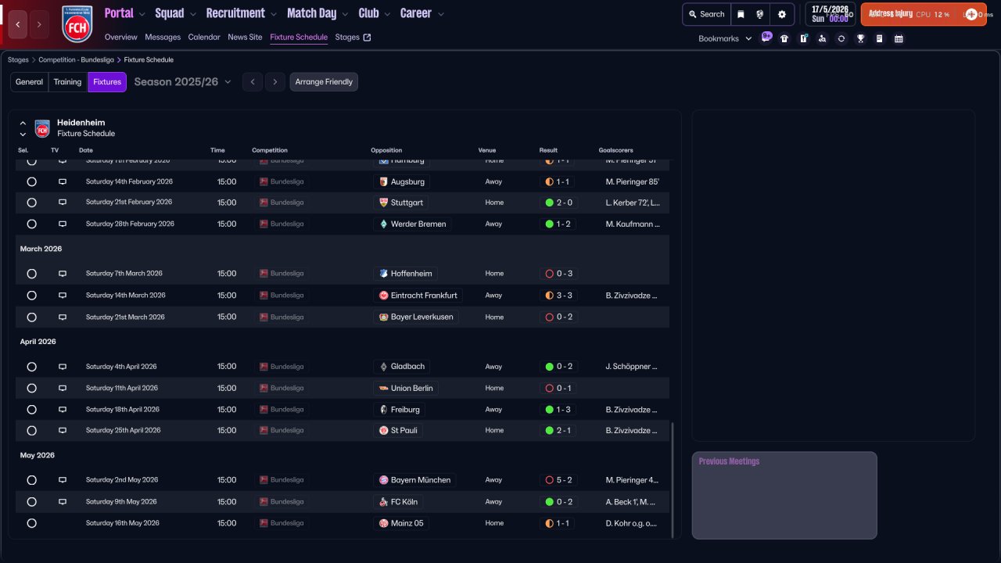Click the 2 - 1 result for St Pauli
The image size is (1001, 563).
coord(558,431)
